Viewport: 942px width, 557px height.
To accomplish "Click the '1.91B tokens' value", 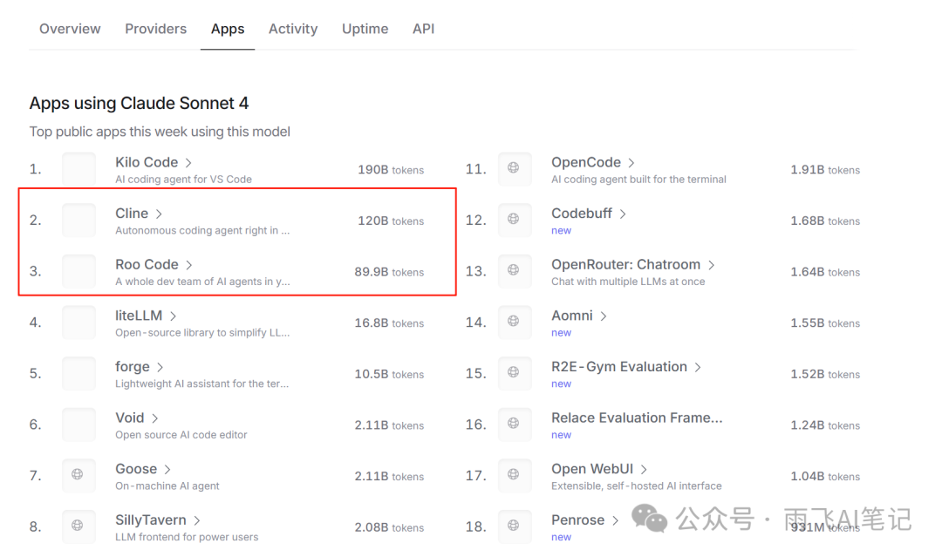I will point(825,170).
